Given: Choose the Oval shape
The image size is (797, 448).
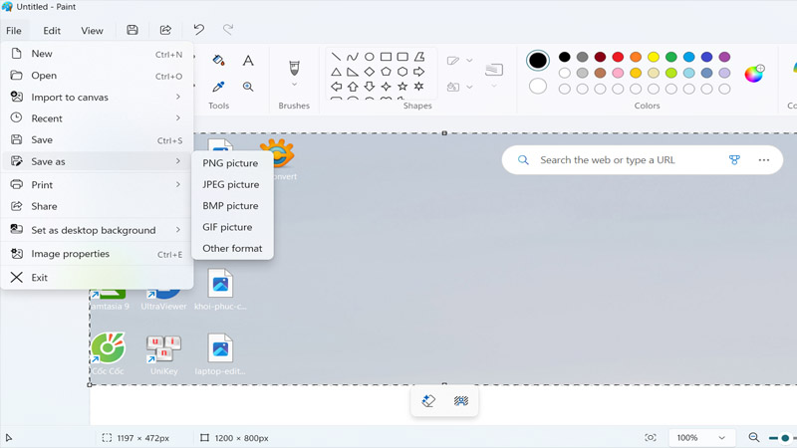Looking at the screenshot, I should pos(370,57).
